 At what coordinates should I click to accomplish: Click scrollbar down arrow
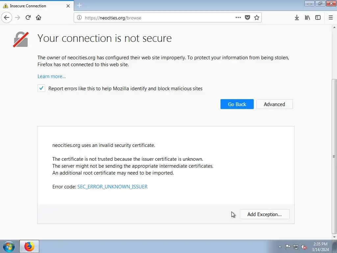334,237
